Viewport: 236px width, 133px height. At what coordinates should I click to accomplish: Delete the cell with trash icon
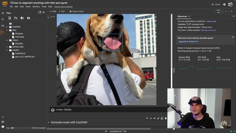[166, 118]
